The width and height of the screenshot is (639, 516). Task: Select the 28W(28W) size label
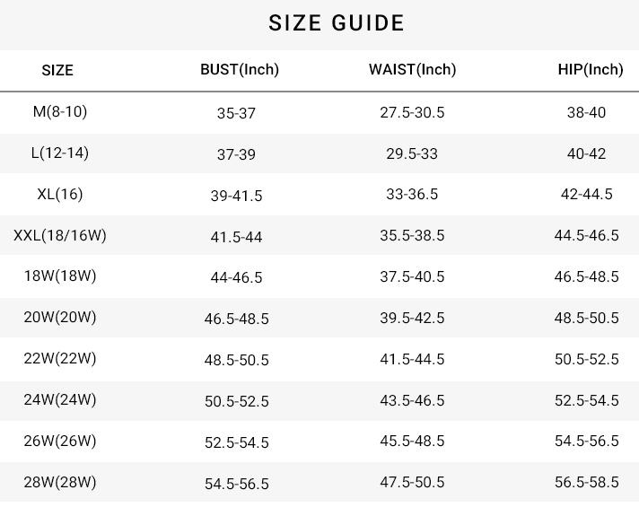pos(60,482)
